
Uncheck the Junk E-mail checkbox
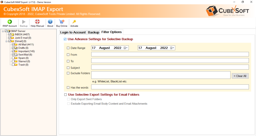(10, 38)
